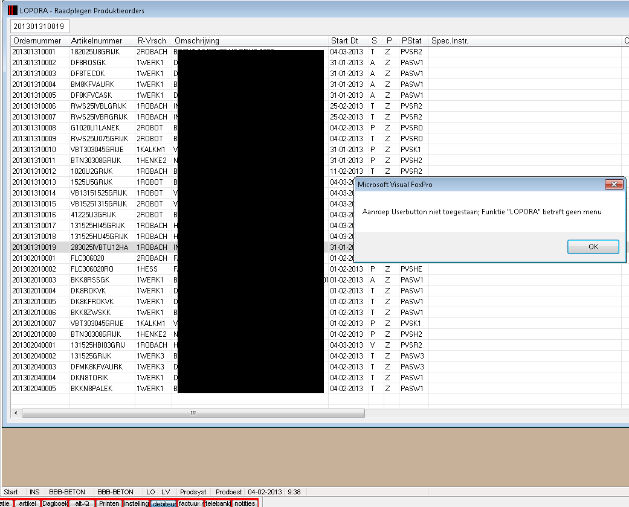The image size is (629, 507).
Task: Click article number G1020U1LANEK
Action: click(x=95, y=128)
